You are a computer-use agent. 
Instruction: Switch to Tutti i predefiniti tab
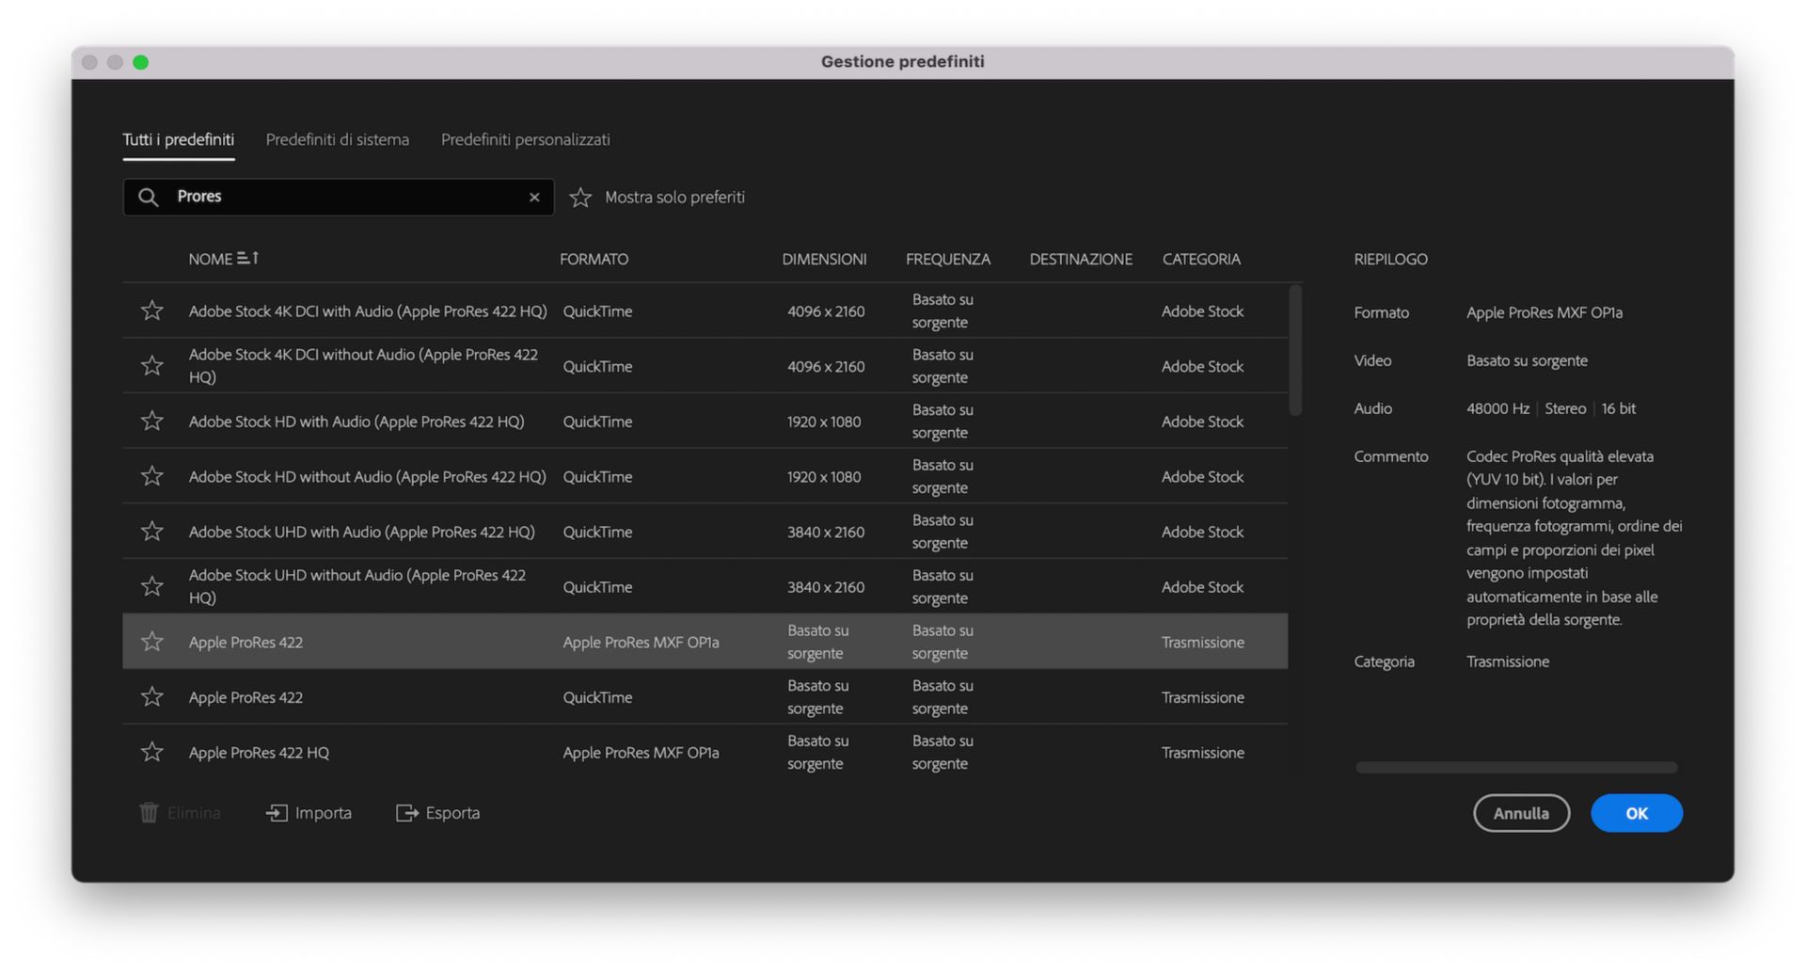(178, 139)
